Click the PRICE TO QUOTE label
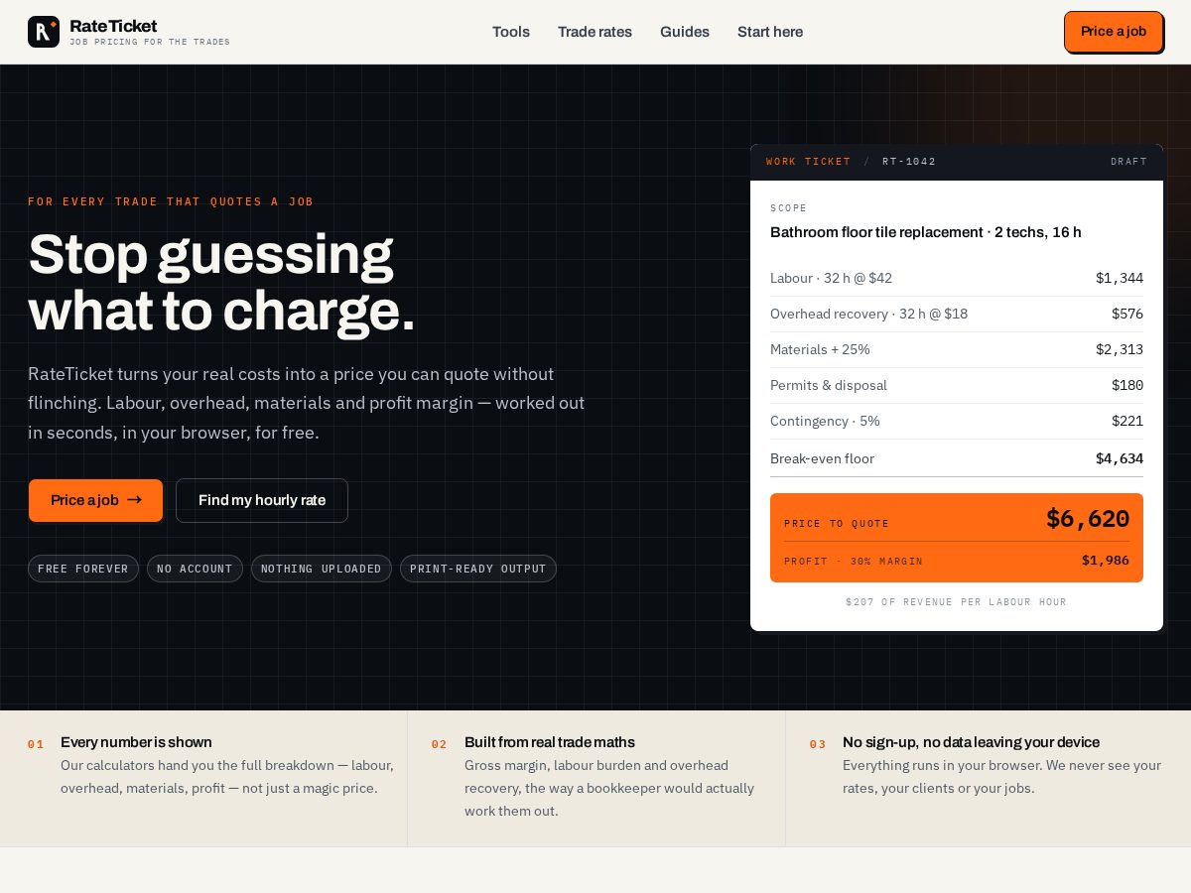This screenshot has height=893, width=1191. point(837,524)
